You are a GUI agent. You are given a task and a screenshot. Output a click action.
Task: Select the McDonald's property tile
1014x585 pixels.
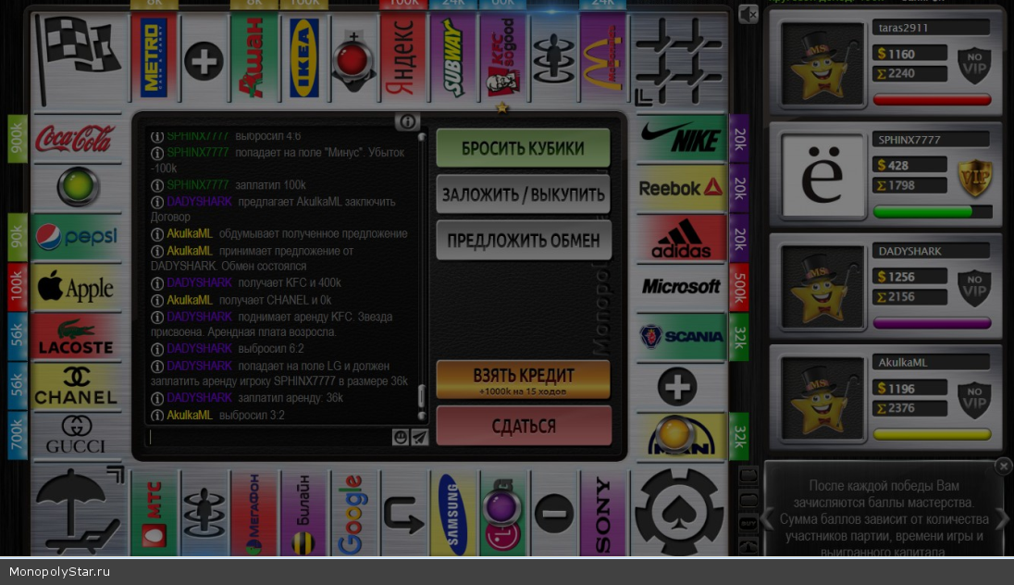[602, 58]
